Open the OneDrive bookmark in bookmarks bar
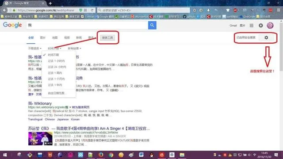The image size is (283, 159). coord(247,17)
